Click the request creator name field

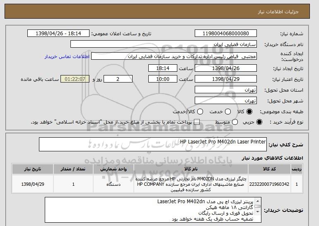(x=174, y=56)
